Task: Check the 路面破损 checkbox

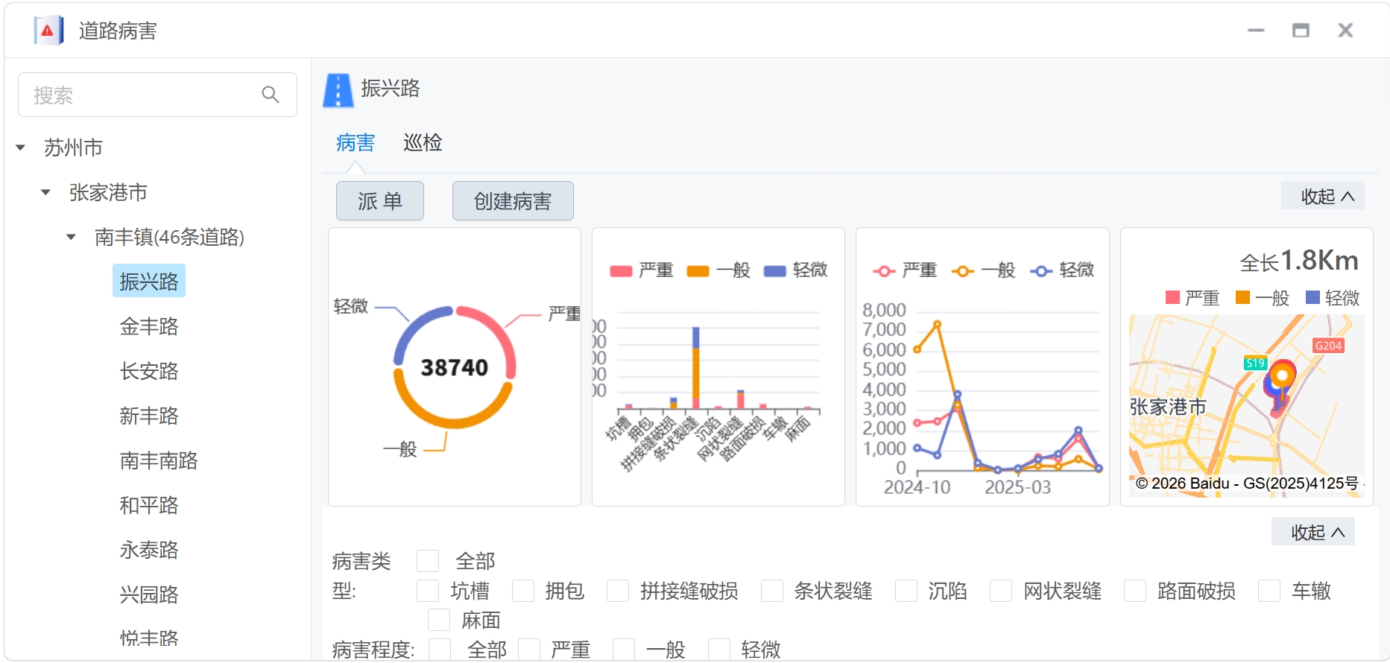Action: (x=1135, y=591)
